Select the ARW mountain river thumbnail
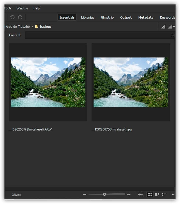Viewport: 180px width, 204px height. pos(48,82)
